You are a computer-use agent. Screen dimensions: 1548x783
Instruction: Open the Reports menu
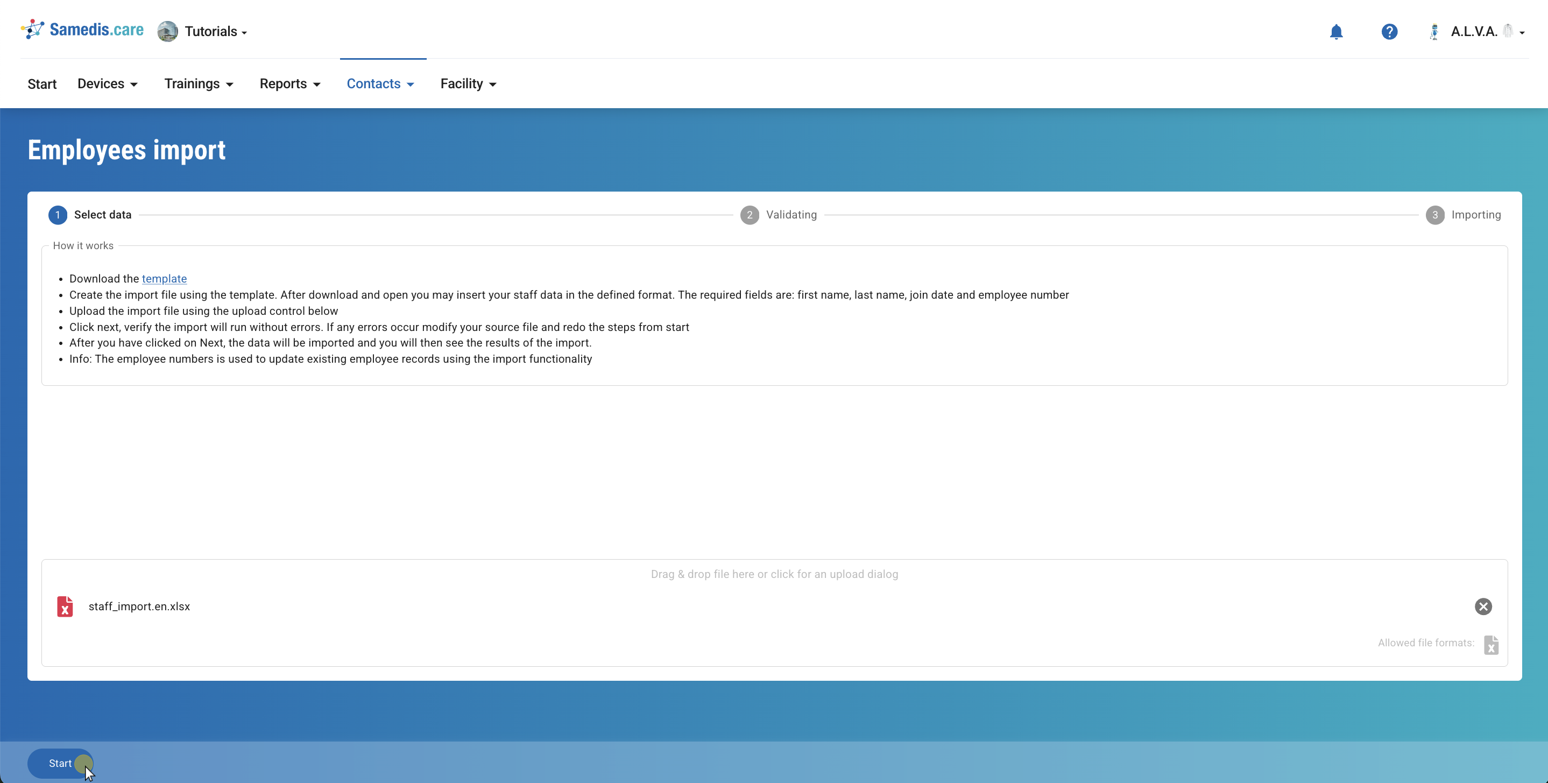coord(289,83)
